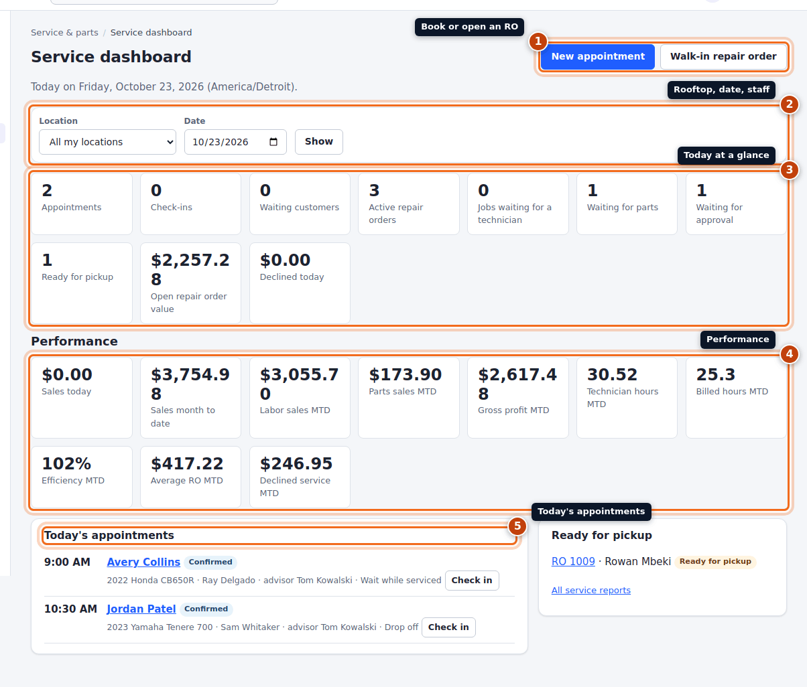
Task: Click the Waiting for parts card
Action: (627, 204)
